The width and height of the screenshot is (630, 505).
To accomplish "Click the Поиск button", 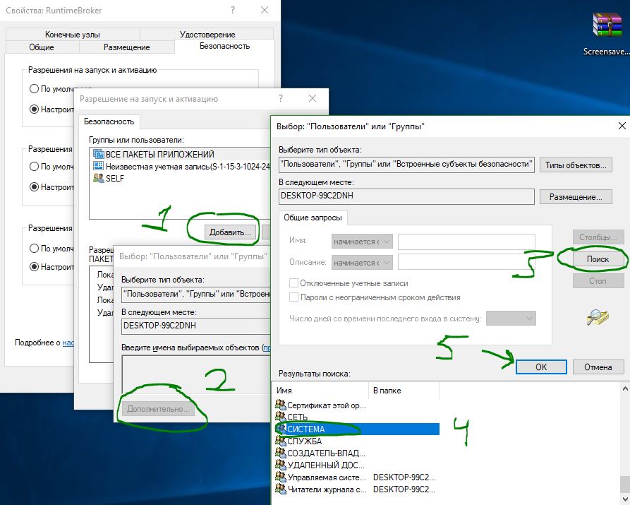I will 598,259.
